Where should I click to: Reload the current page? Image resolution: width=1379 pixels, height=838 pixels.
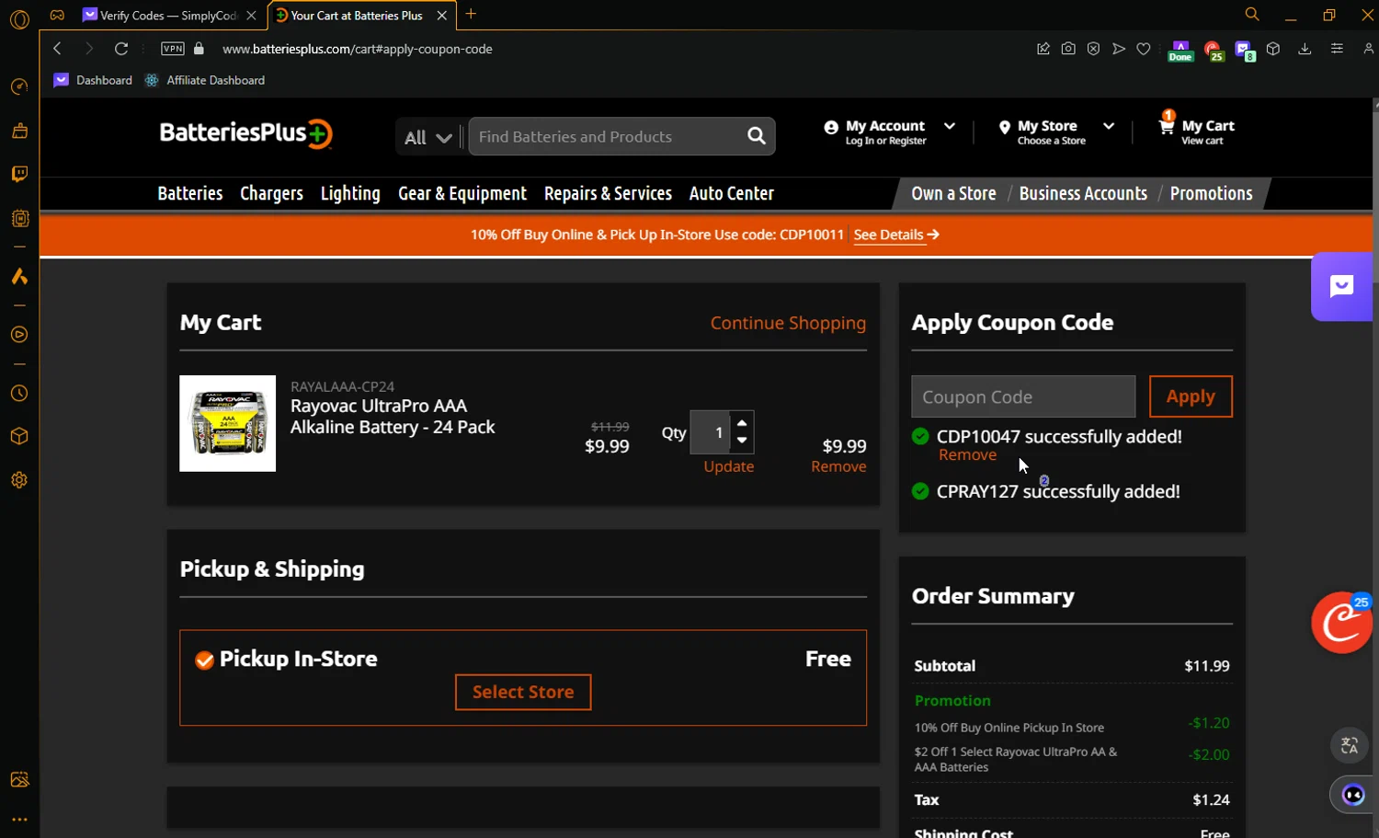(x=121, y=49)
